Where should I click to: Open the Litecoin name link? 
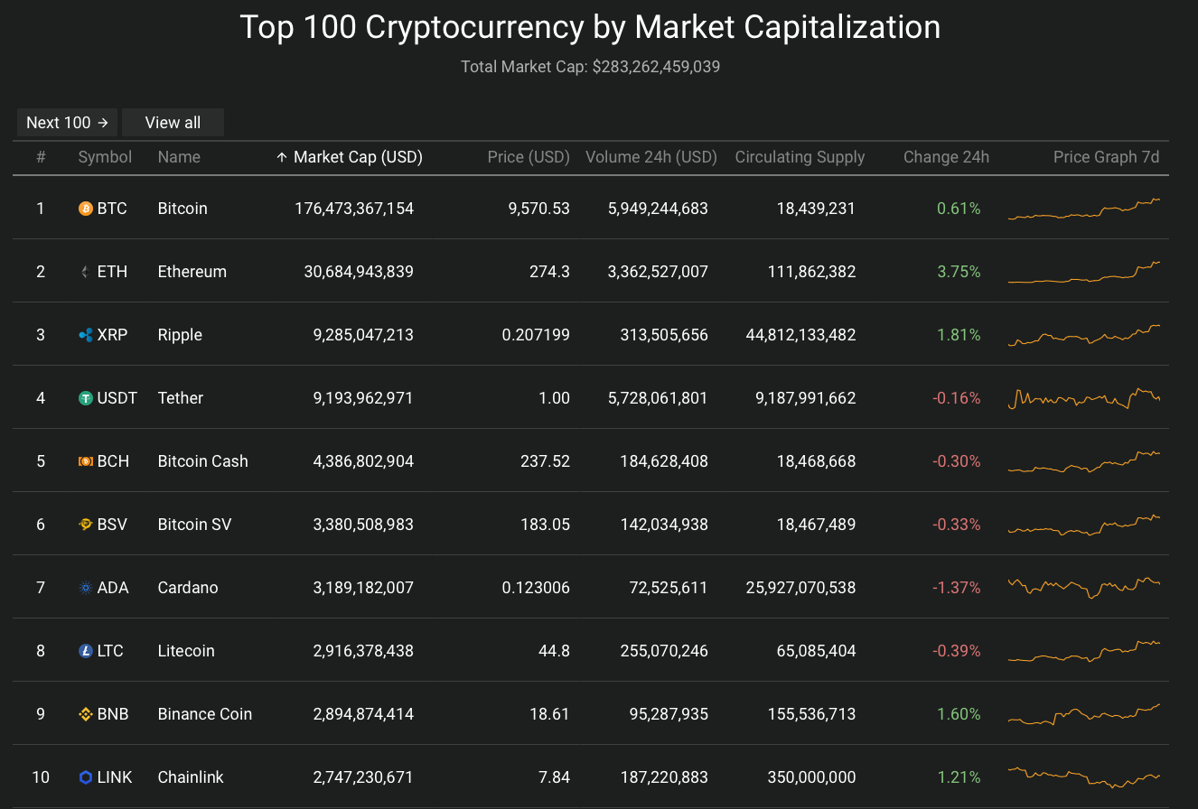[186, 651]
